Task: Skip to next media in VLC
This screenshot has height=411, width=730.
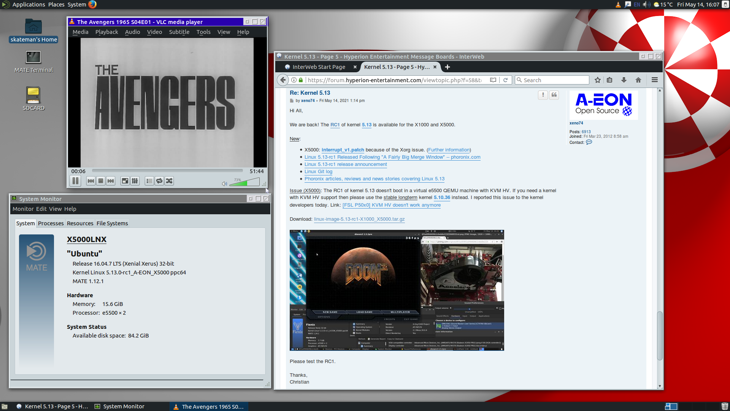Action: click(111, 181)
